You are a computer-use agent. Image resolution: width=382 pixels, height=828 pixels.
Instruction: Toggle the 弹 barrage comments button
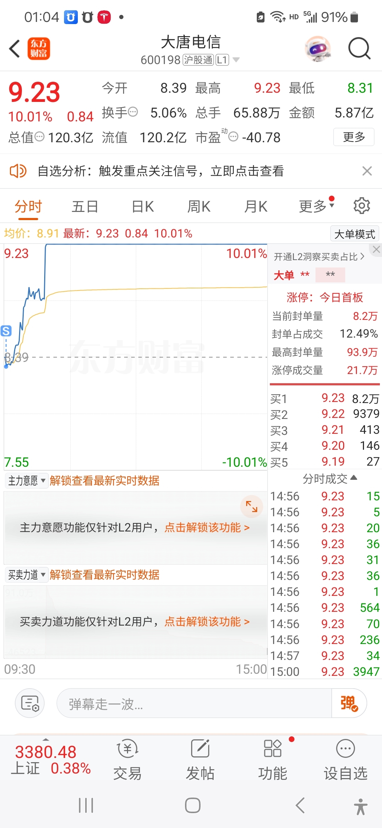[349, 703]
